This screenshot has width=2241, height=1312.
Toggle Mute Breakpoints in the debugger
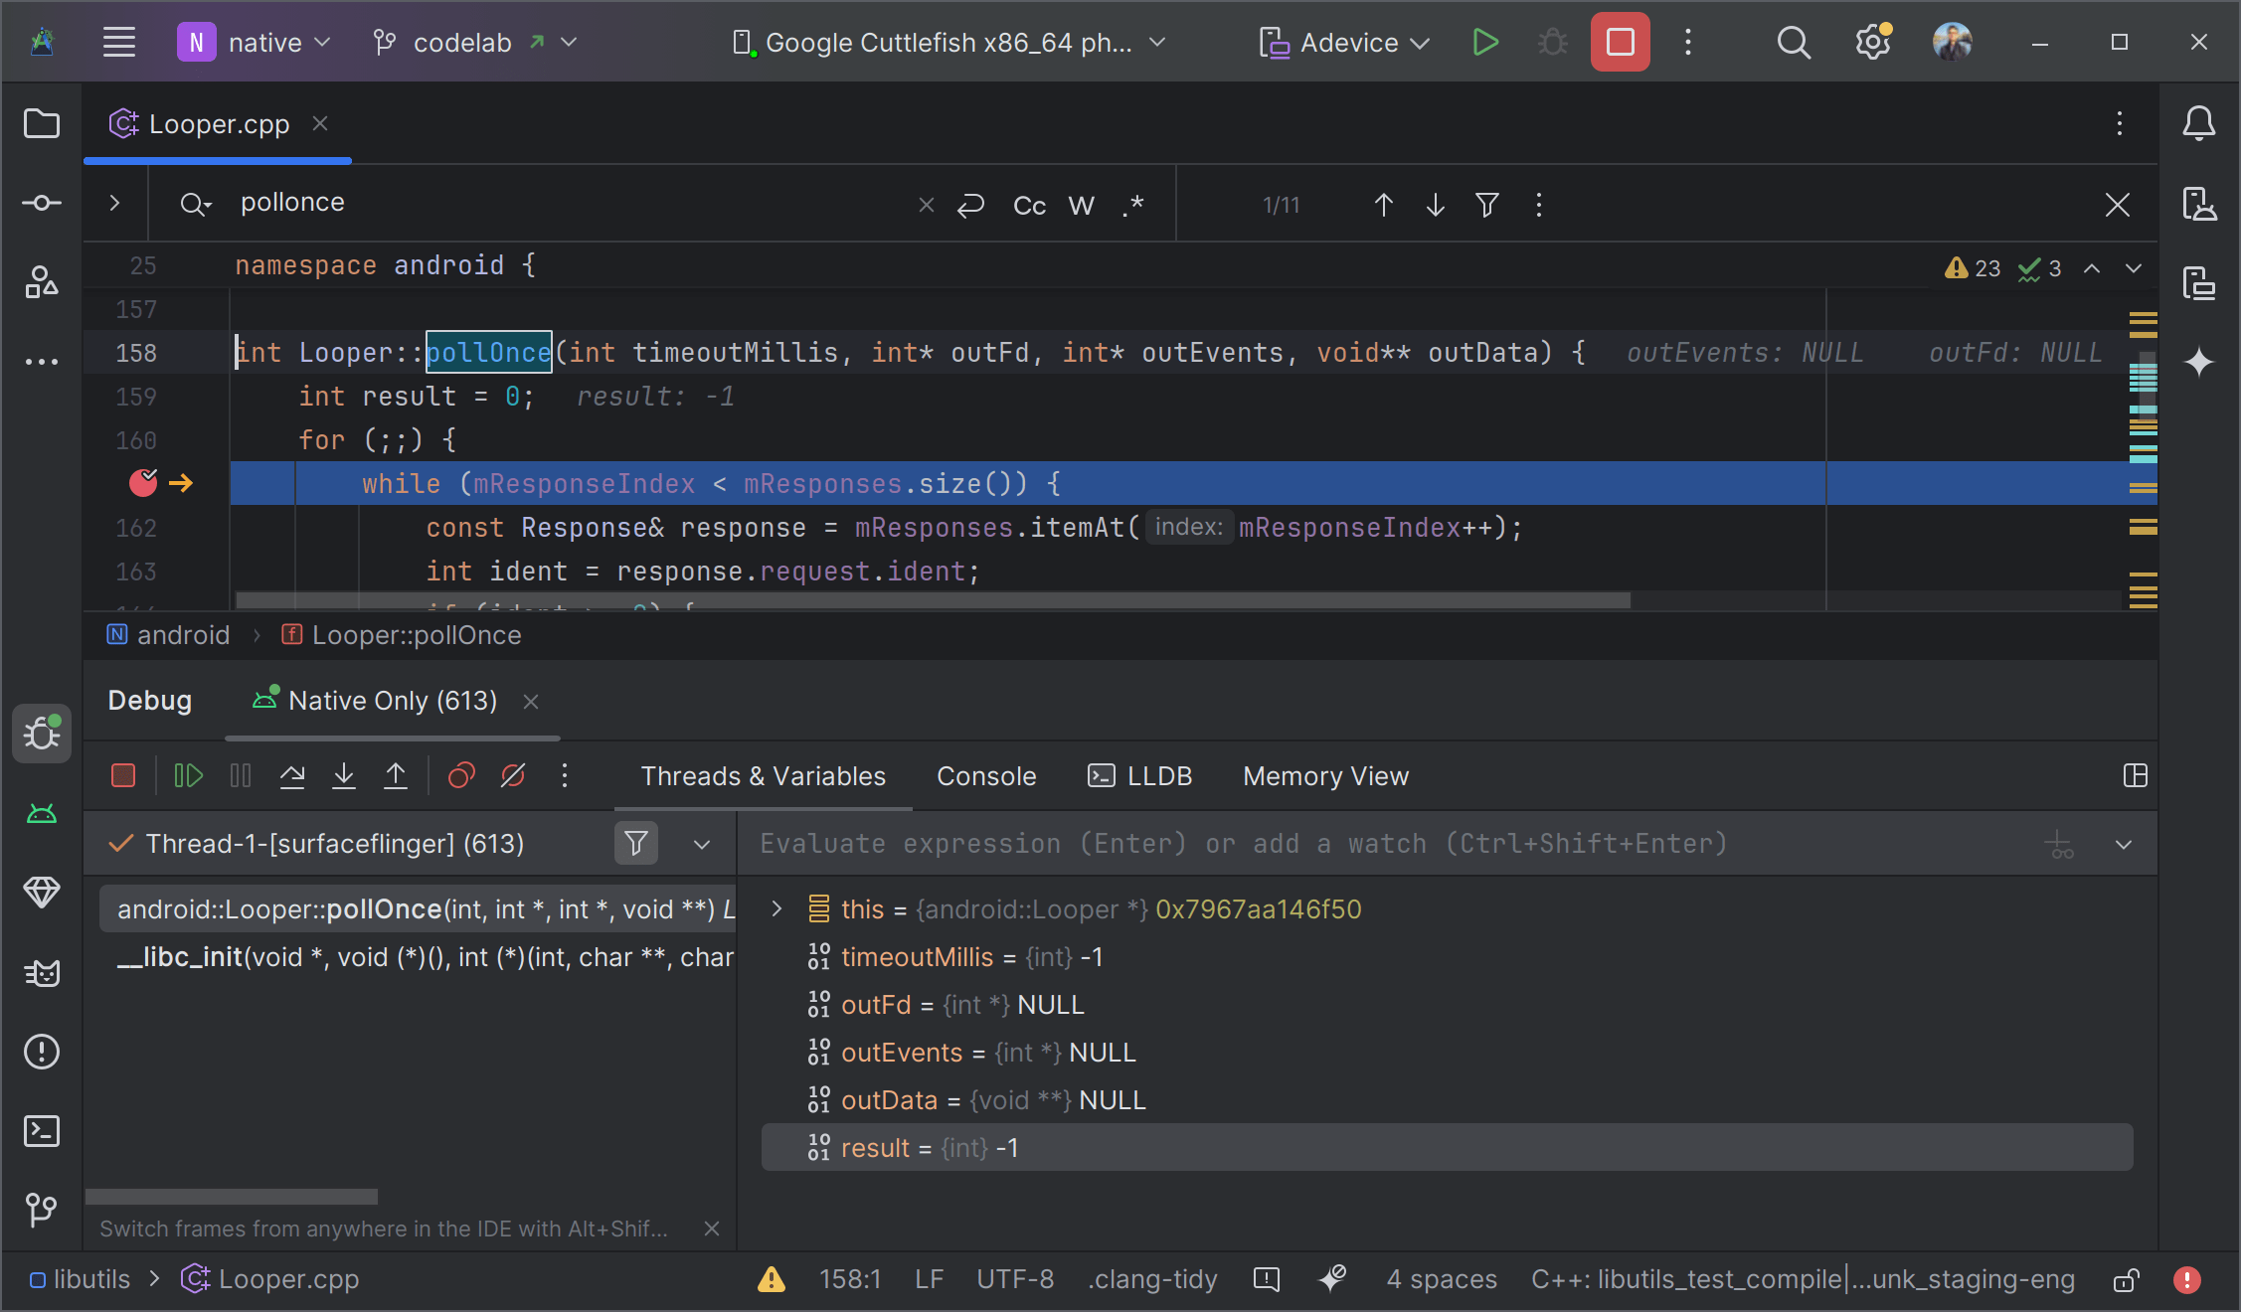pyautogui.click(x=513, y=776)
